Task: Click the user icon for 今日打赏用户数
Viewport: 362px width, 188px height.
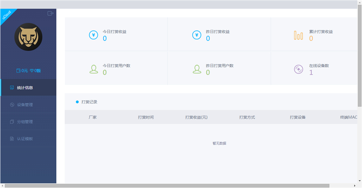Action: [93, 69]
